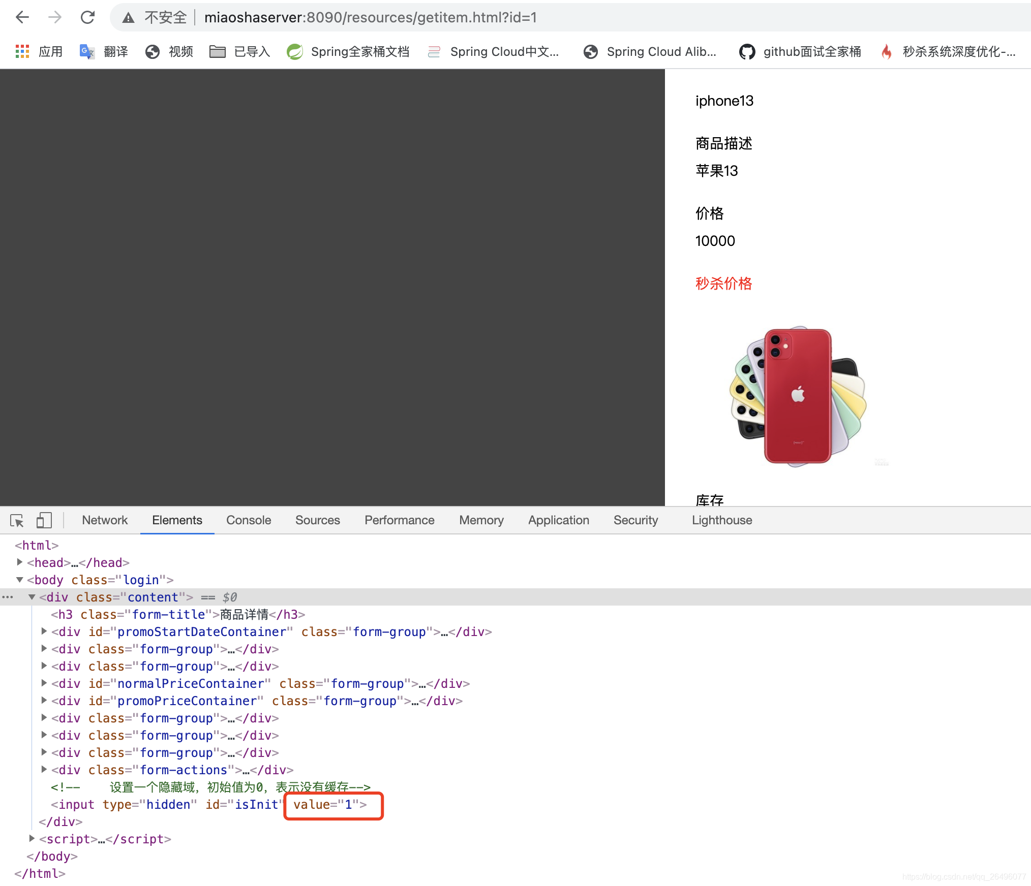The image size is (1031, 886).
Task: Click the 商品描述 label
Action: pos(723,143)
